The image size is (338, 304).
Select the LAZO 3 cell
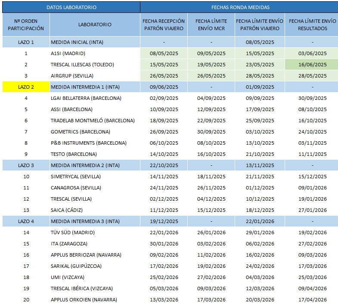click(26, 165)
